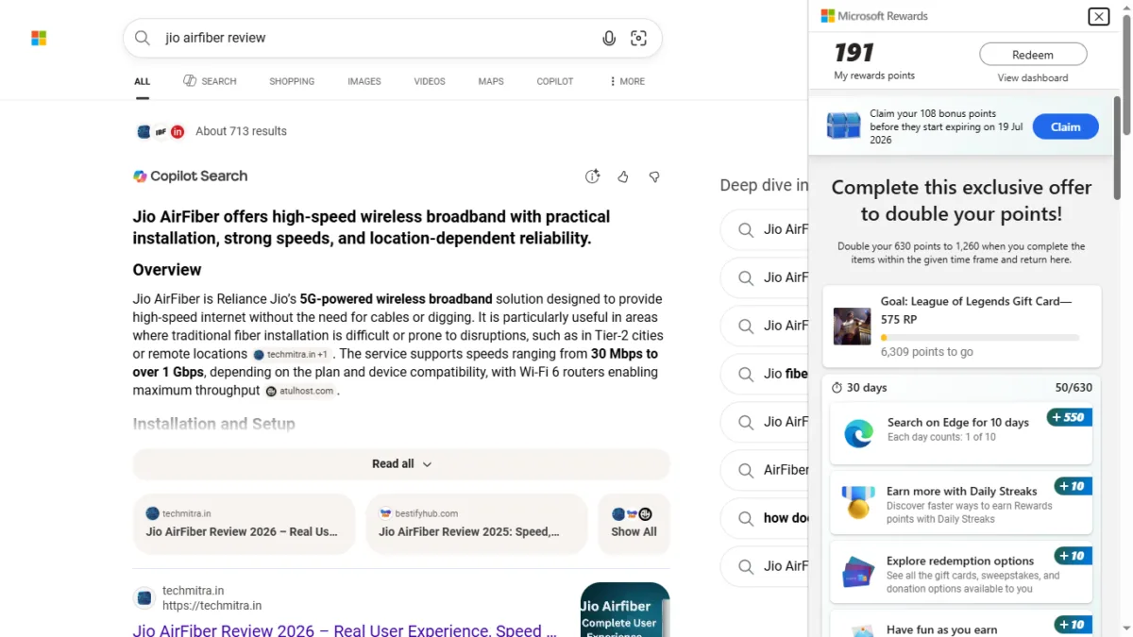This screenshot has width=1133, height=637.
Task: Click the 6,309 points to go text
Action: click(927, 352)
